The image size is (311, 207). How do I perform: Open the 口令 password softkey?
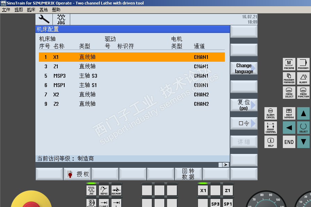244,123
